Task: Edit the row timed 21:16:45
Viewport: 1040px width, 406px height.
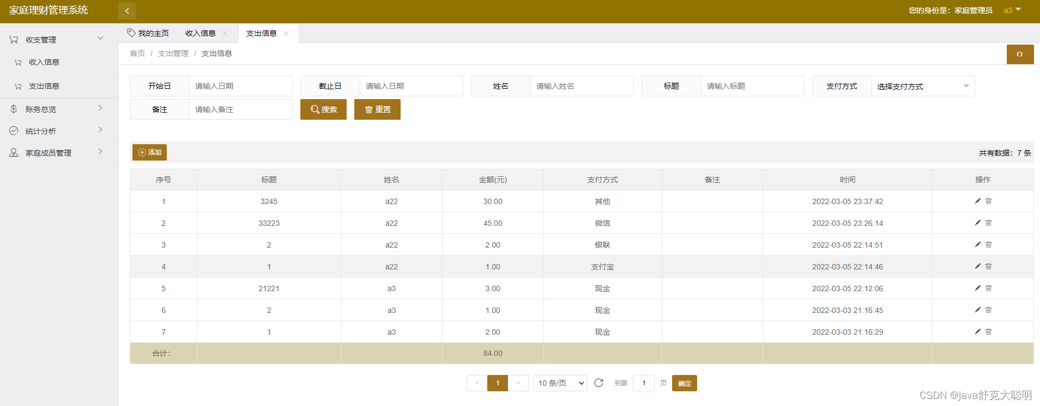Action: pyautogui.click(x=978, y=310)
